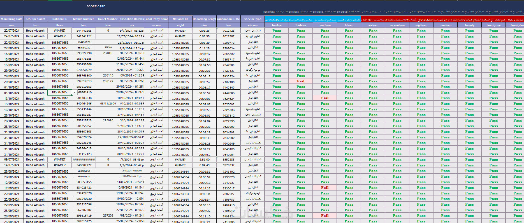Select the 'thirteen' column header

click(x=301, y=25)
